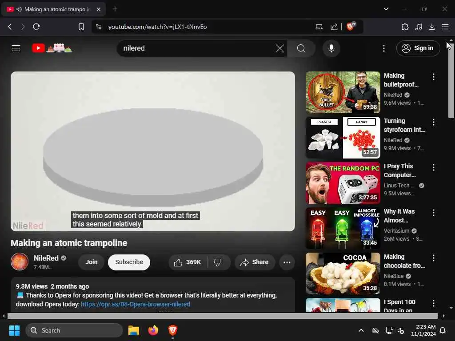Switch to Brave in taskbar
Screen dimensions: 455x341
[x=173, y=330]
